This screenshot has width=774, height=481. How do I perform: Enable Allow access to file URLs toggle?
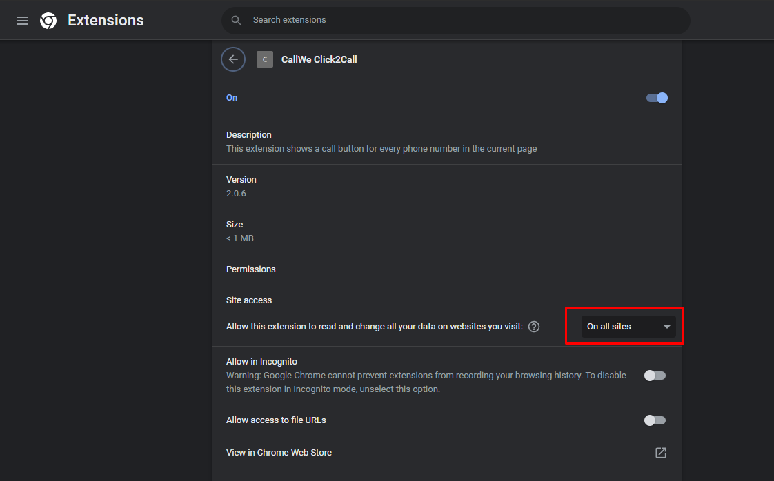tap(655, 420)
